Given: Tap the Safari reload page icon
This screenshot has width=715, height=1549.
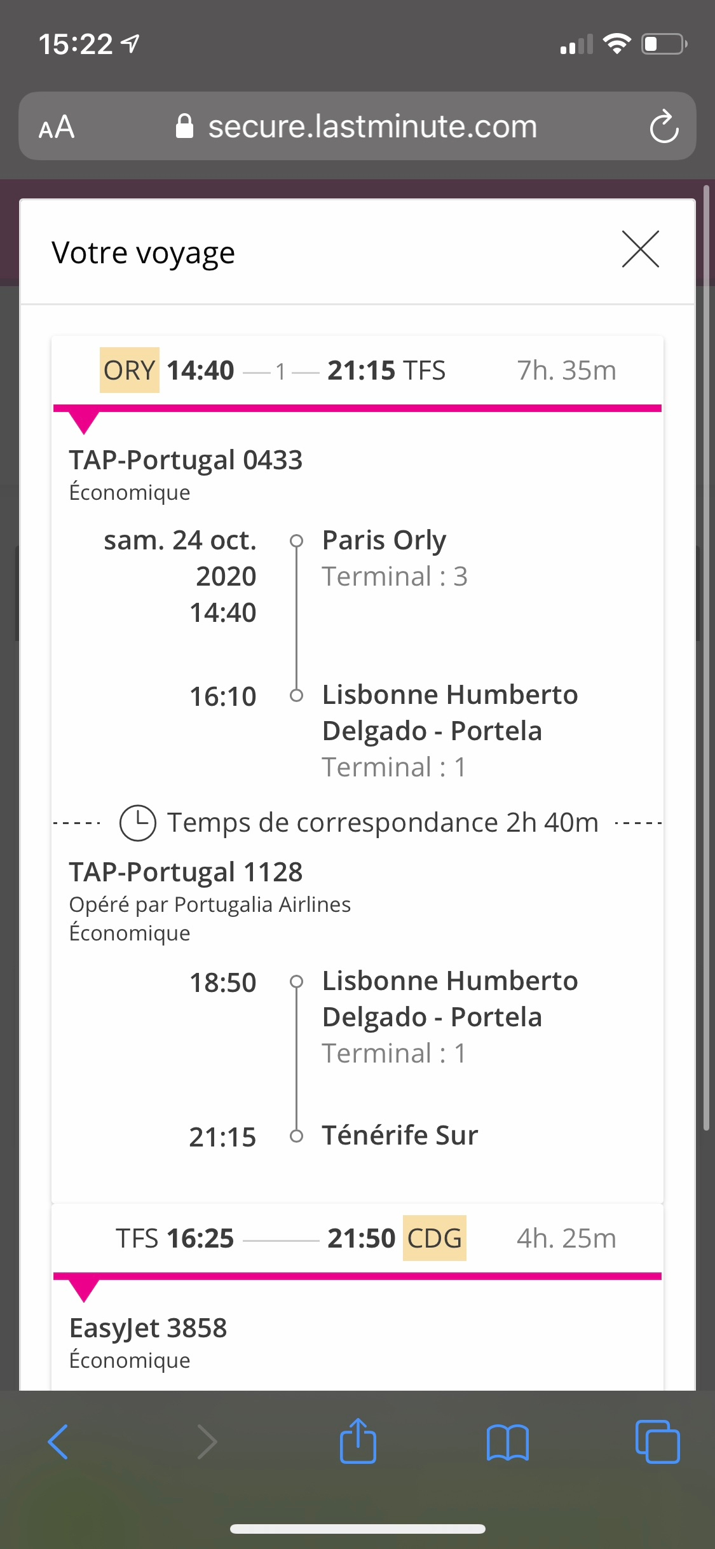Looking at the screenshot, I should pyautogui.click(x=664, y=127).
